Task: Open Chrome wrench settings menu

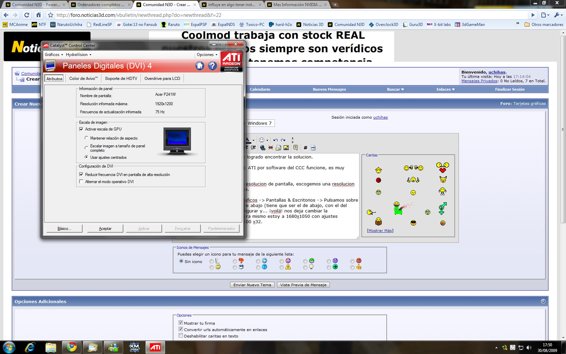Action: (x=558, y=15)
